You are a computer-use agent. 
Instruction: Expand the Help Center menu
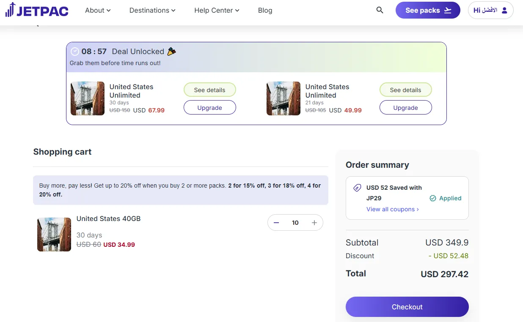(217, 10)
